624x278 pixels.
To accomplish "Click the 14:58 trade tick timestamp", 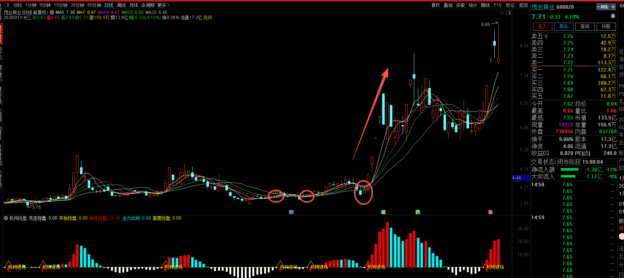I will (x=537, y=184).
